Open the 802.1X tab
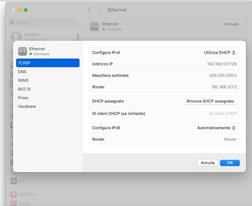The height and width of the screenshot is (206, 252). pos(24,89)
